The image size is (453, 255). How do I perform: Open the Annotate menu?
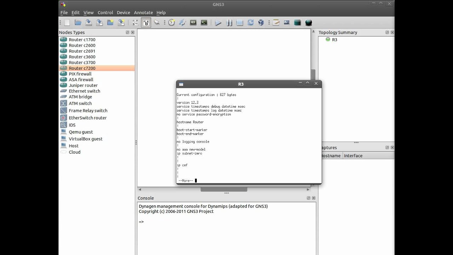143,12
